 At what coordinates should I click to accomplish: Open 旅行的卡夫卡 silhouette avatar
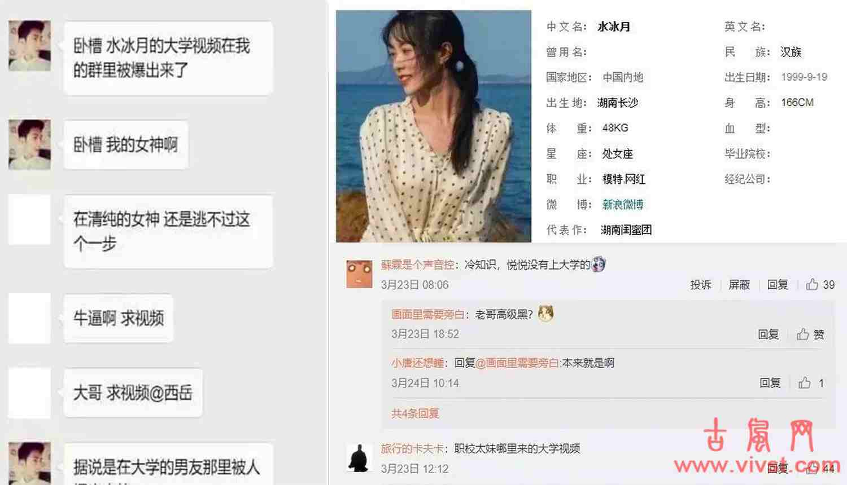click(359, 457)
